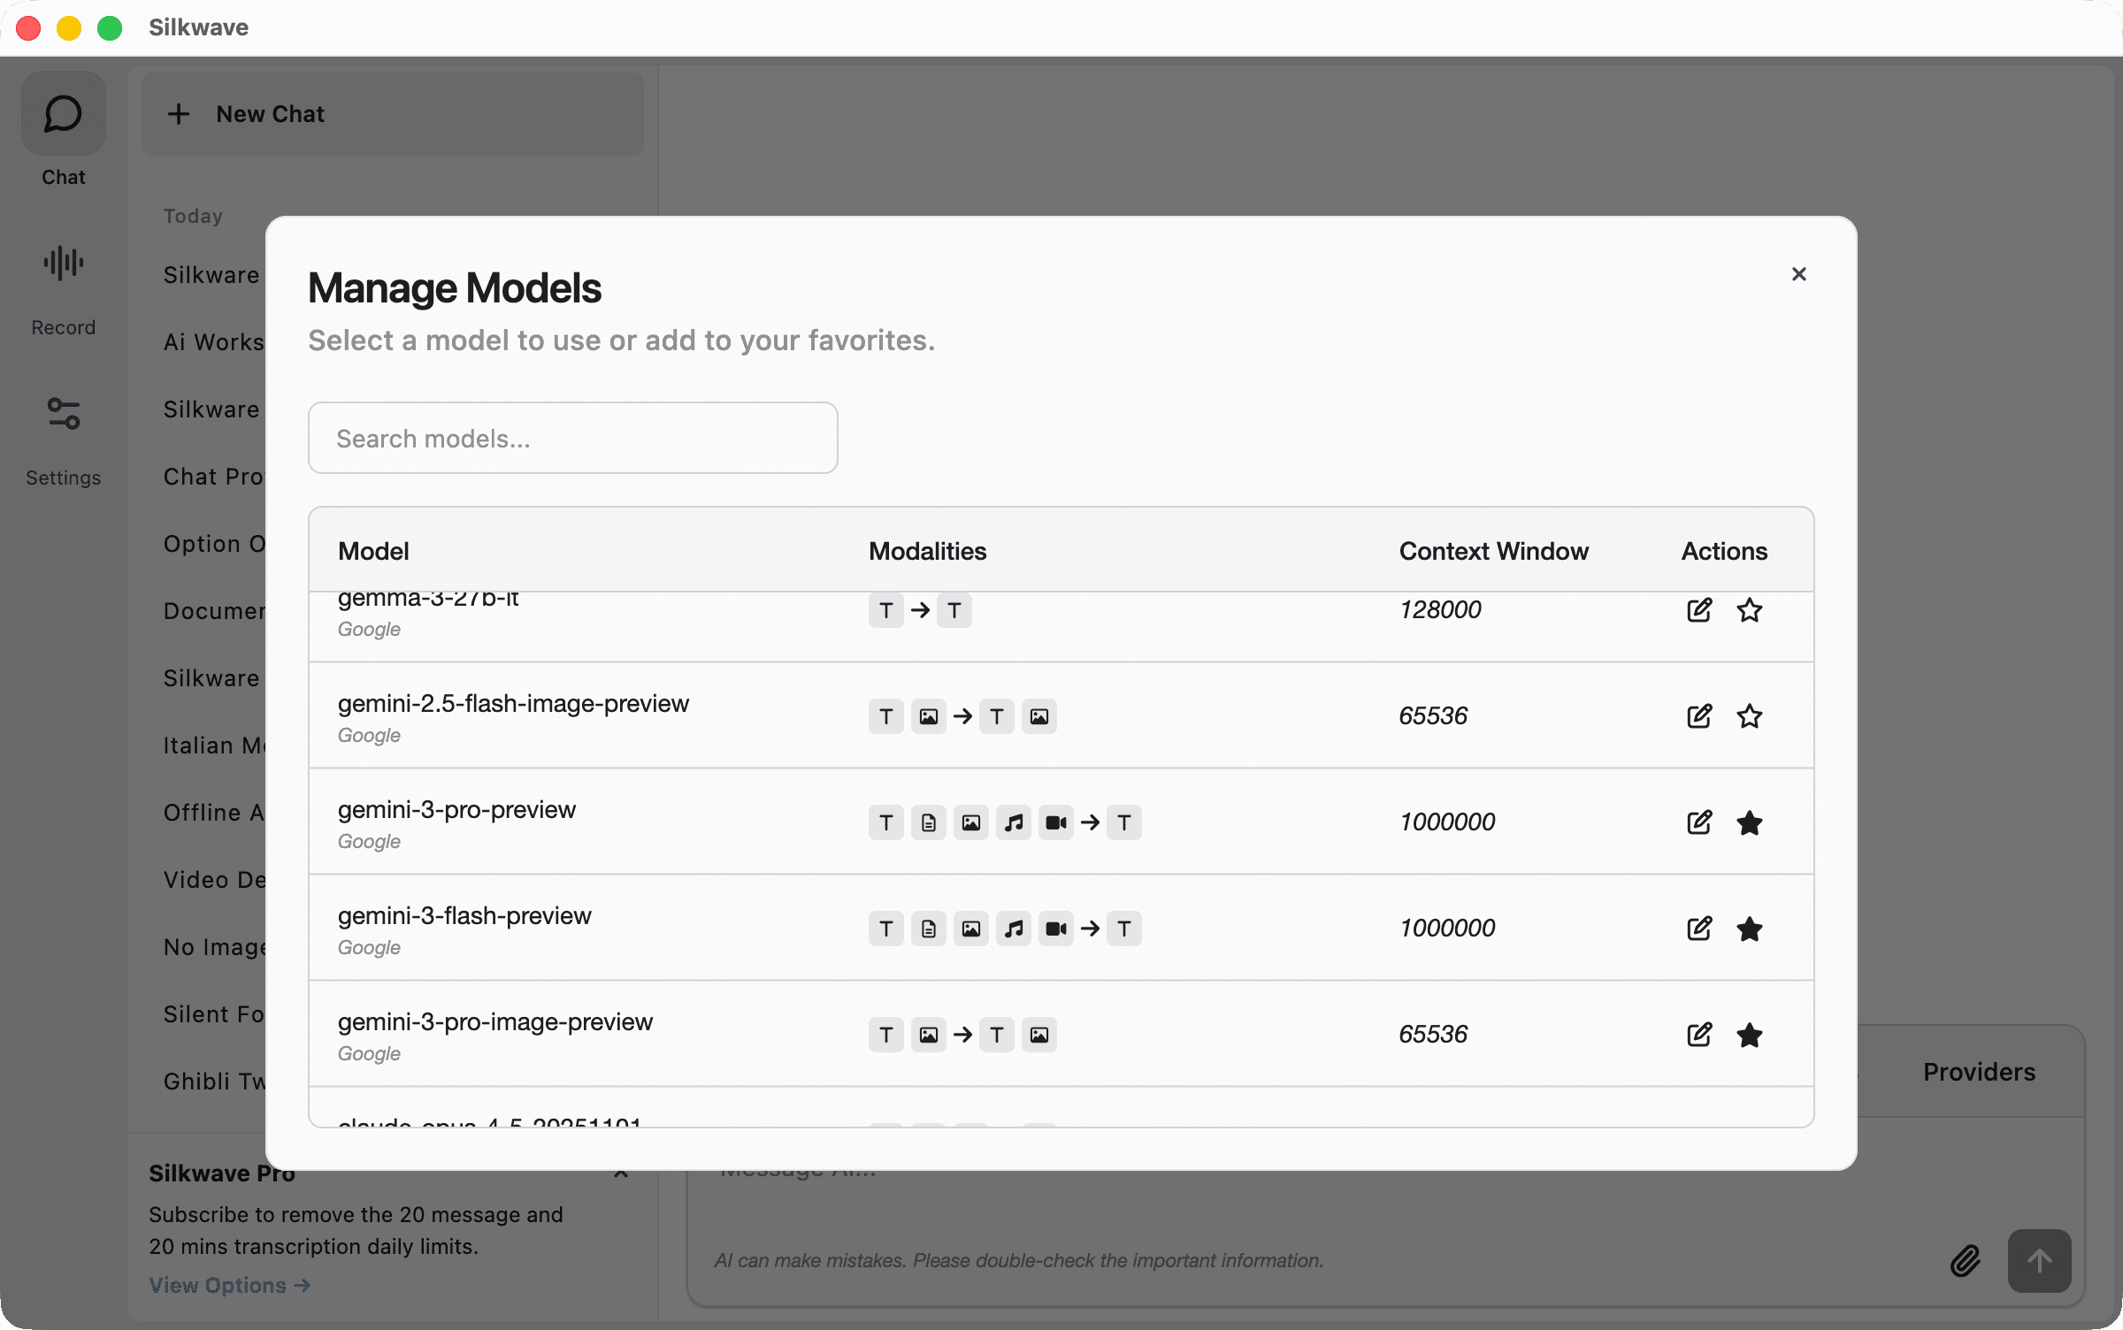Viewport: 2123px width, 1330px height.
Task: Favorite gemini-2.5-flash-image-preview with the star
Action: pos(1749,716)
